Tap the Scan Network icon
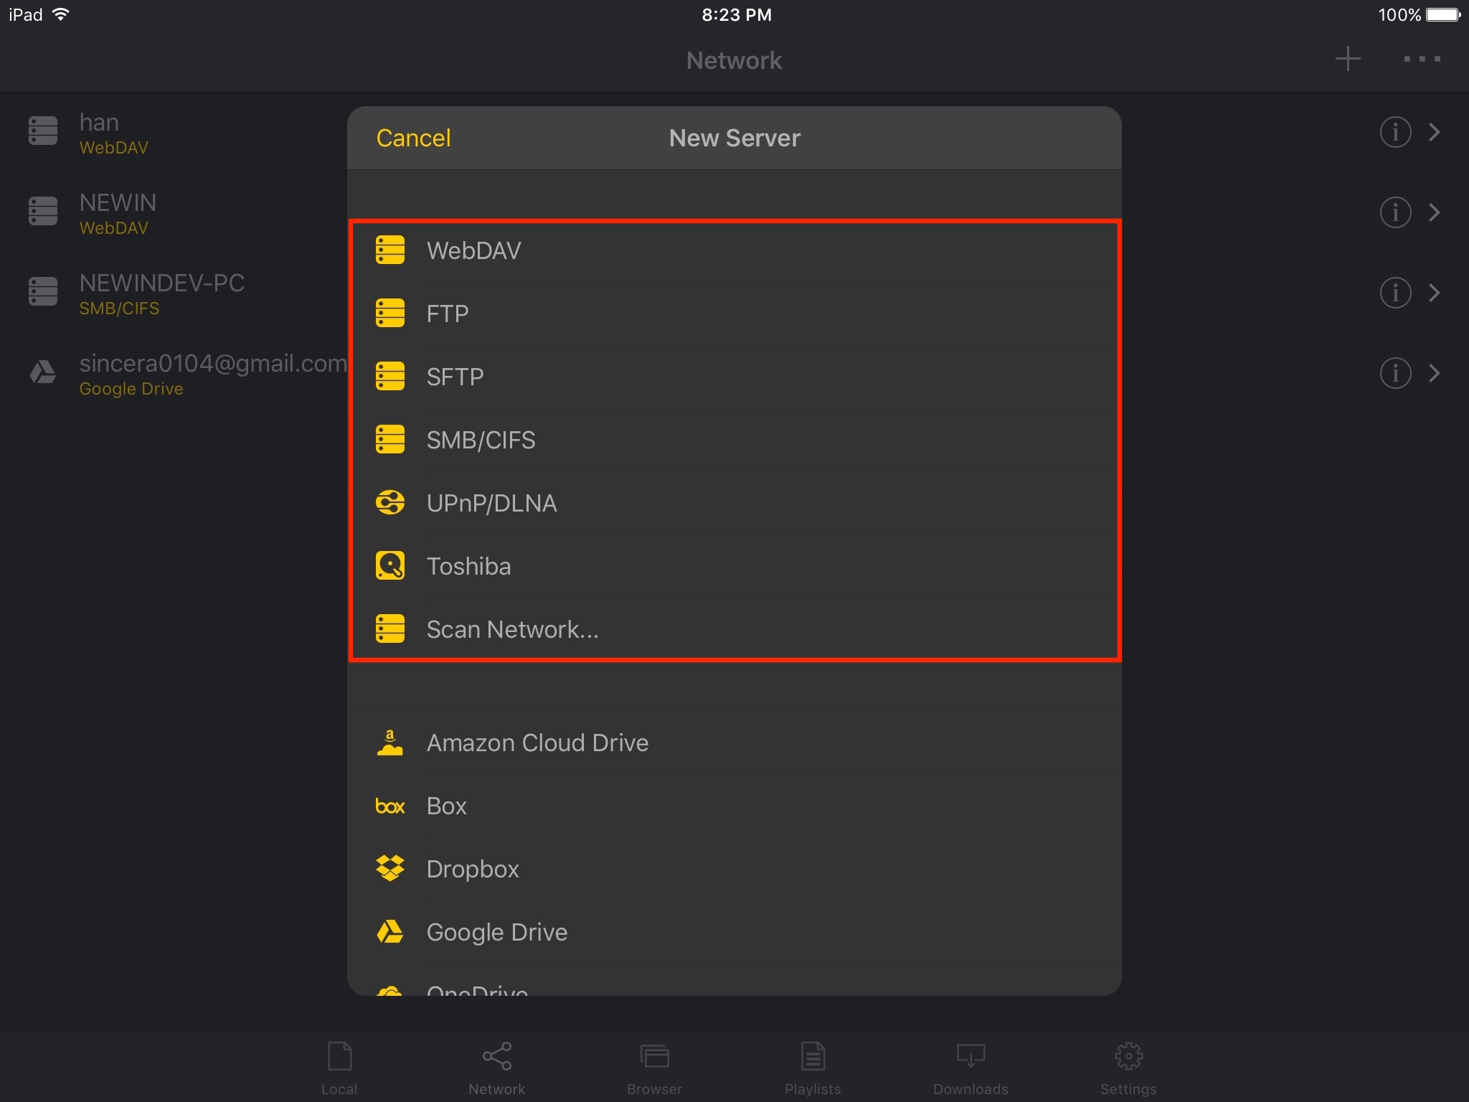Screen dimensions: 1469x1102 pos(390,629)
